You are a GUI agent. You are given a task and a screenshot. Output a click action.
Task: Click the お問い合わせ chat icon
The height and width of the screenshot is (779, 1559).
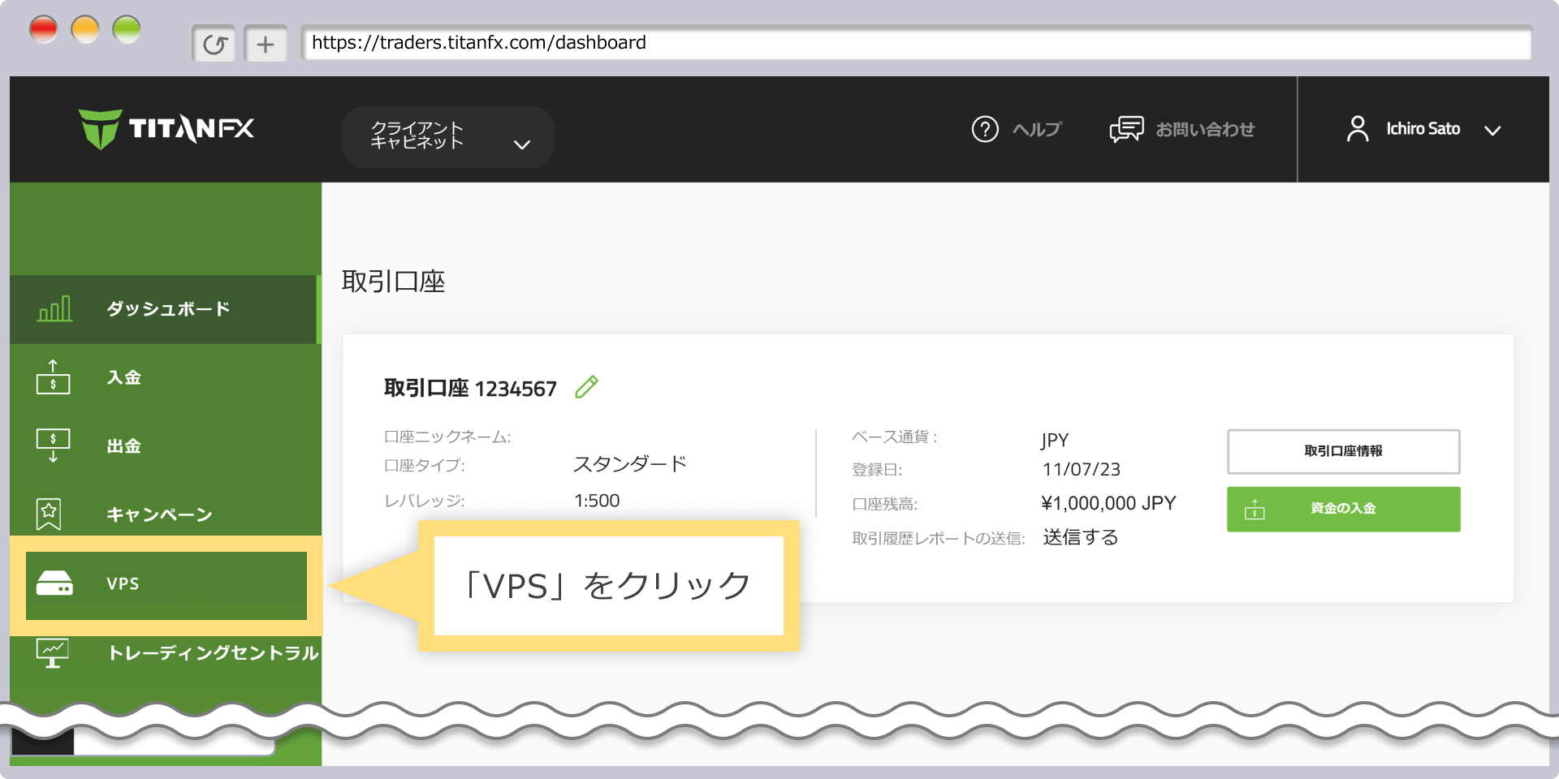pyautogui.click(x=1126, y=129)
